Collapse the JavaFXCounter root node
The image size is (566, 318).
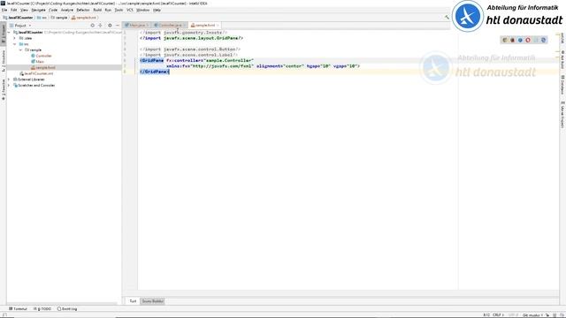pos(9,33)
